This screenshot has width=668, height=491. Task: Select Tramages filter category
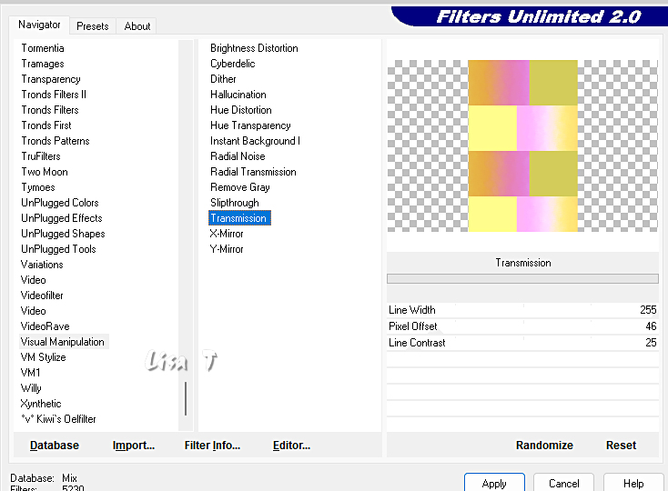[x=43, y=64]
